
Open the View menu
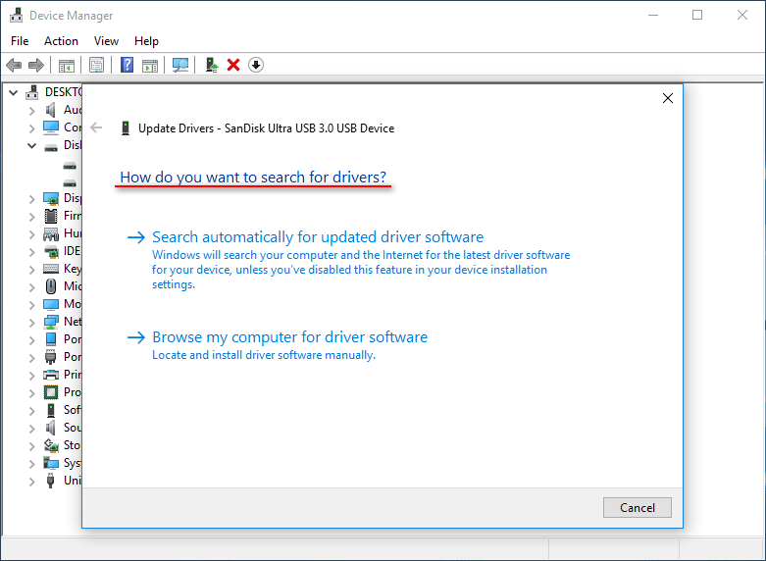click(106, 41)
